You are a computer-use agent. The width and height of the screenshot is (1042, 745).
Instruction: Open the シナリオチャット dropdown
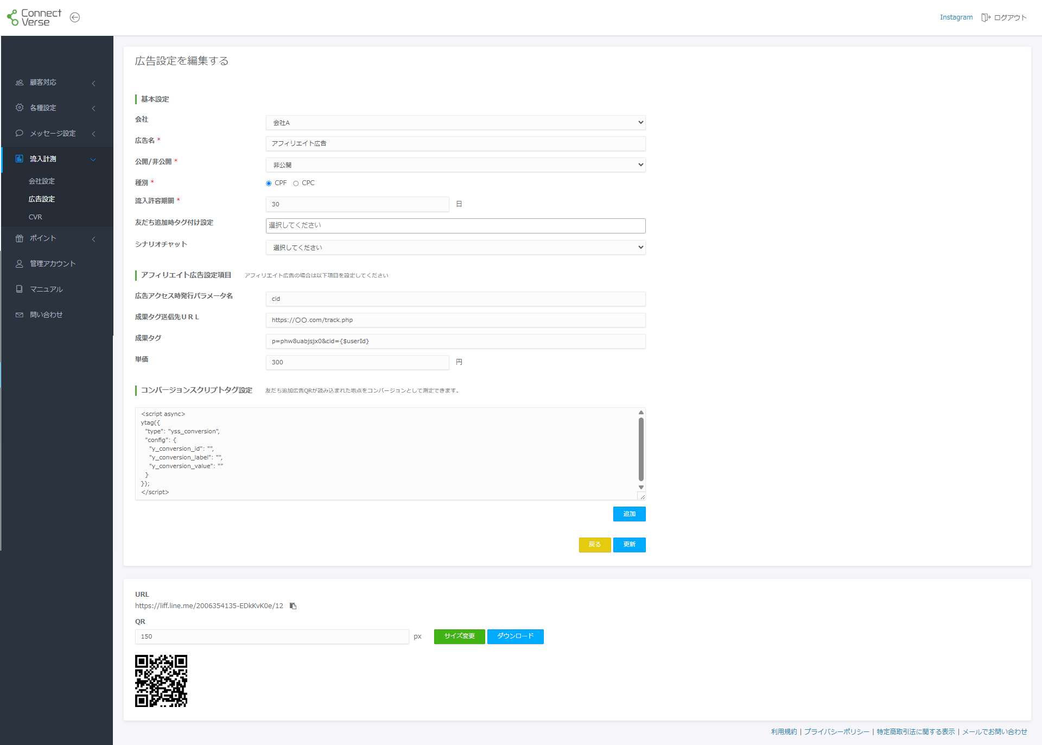click(455, 248)
